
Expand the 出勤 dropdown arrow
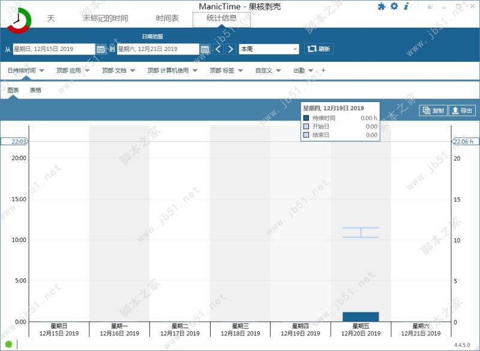[311, 71]
